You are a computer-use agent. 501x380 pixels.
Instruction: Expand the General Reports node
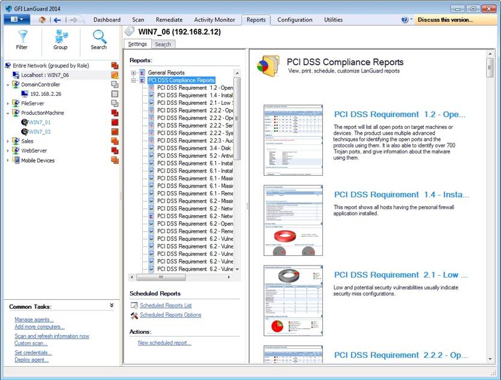coord(134,73)
